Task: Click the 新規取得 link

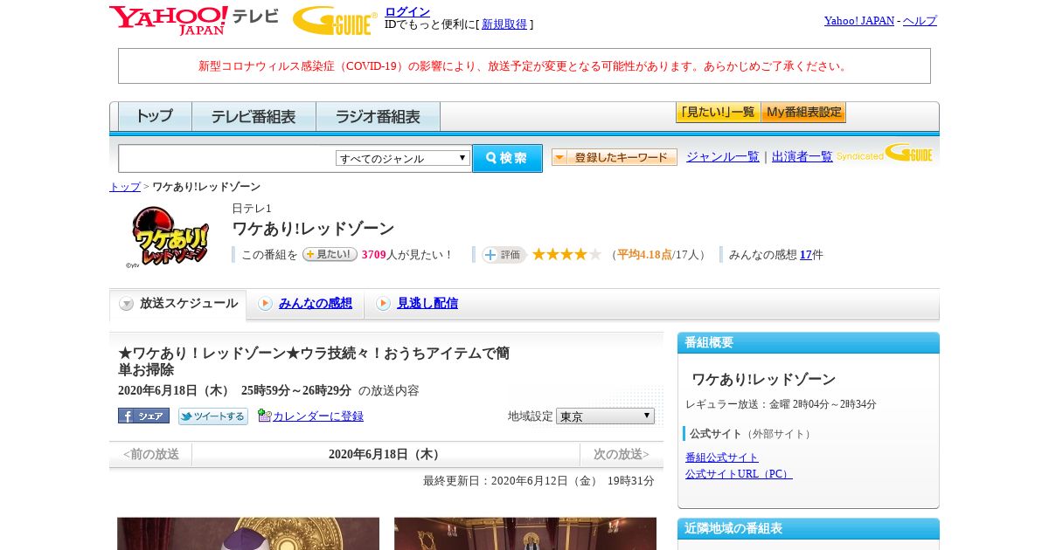Action: point(504,24)
